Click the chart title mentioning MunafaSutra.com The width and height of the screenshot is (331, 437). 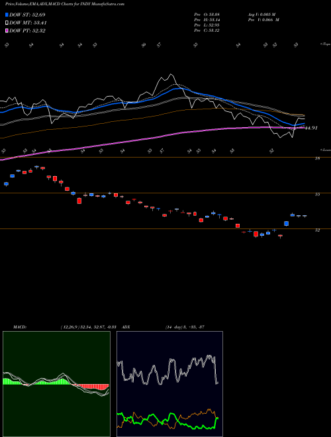point(65,4)
